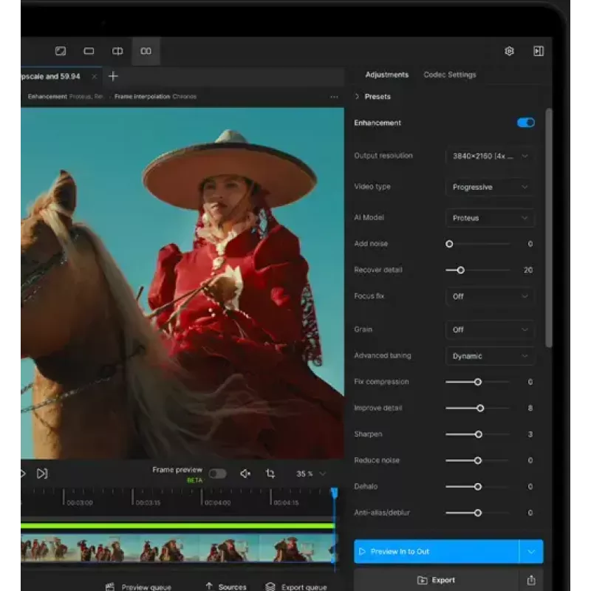
Task: Toggle the Enhancement switch
Action: 526,123
